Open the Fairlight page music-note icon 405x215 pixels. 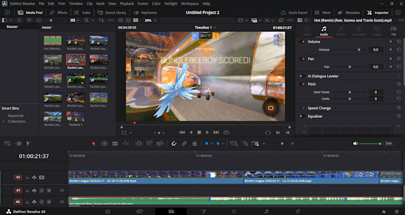point(266,211)
